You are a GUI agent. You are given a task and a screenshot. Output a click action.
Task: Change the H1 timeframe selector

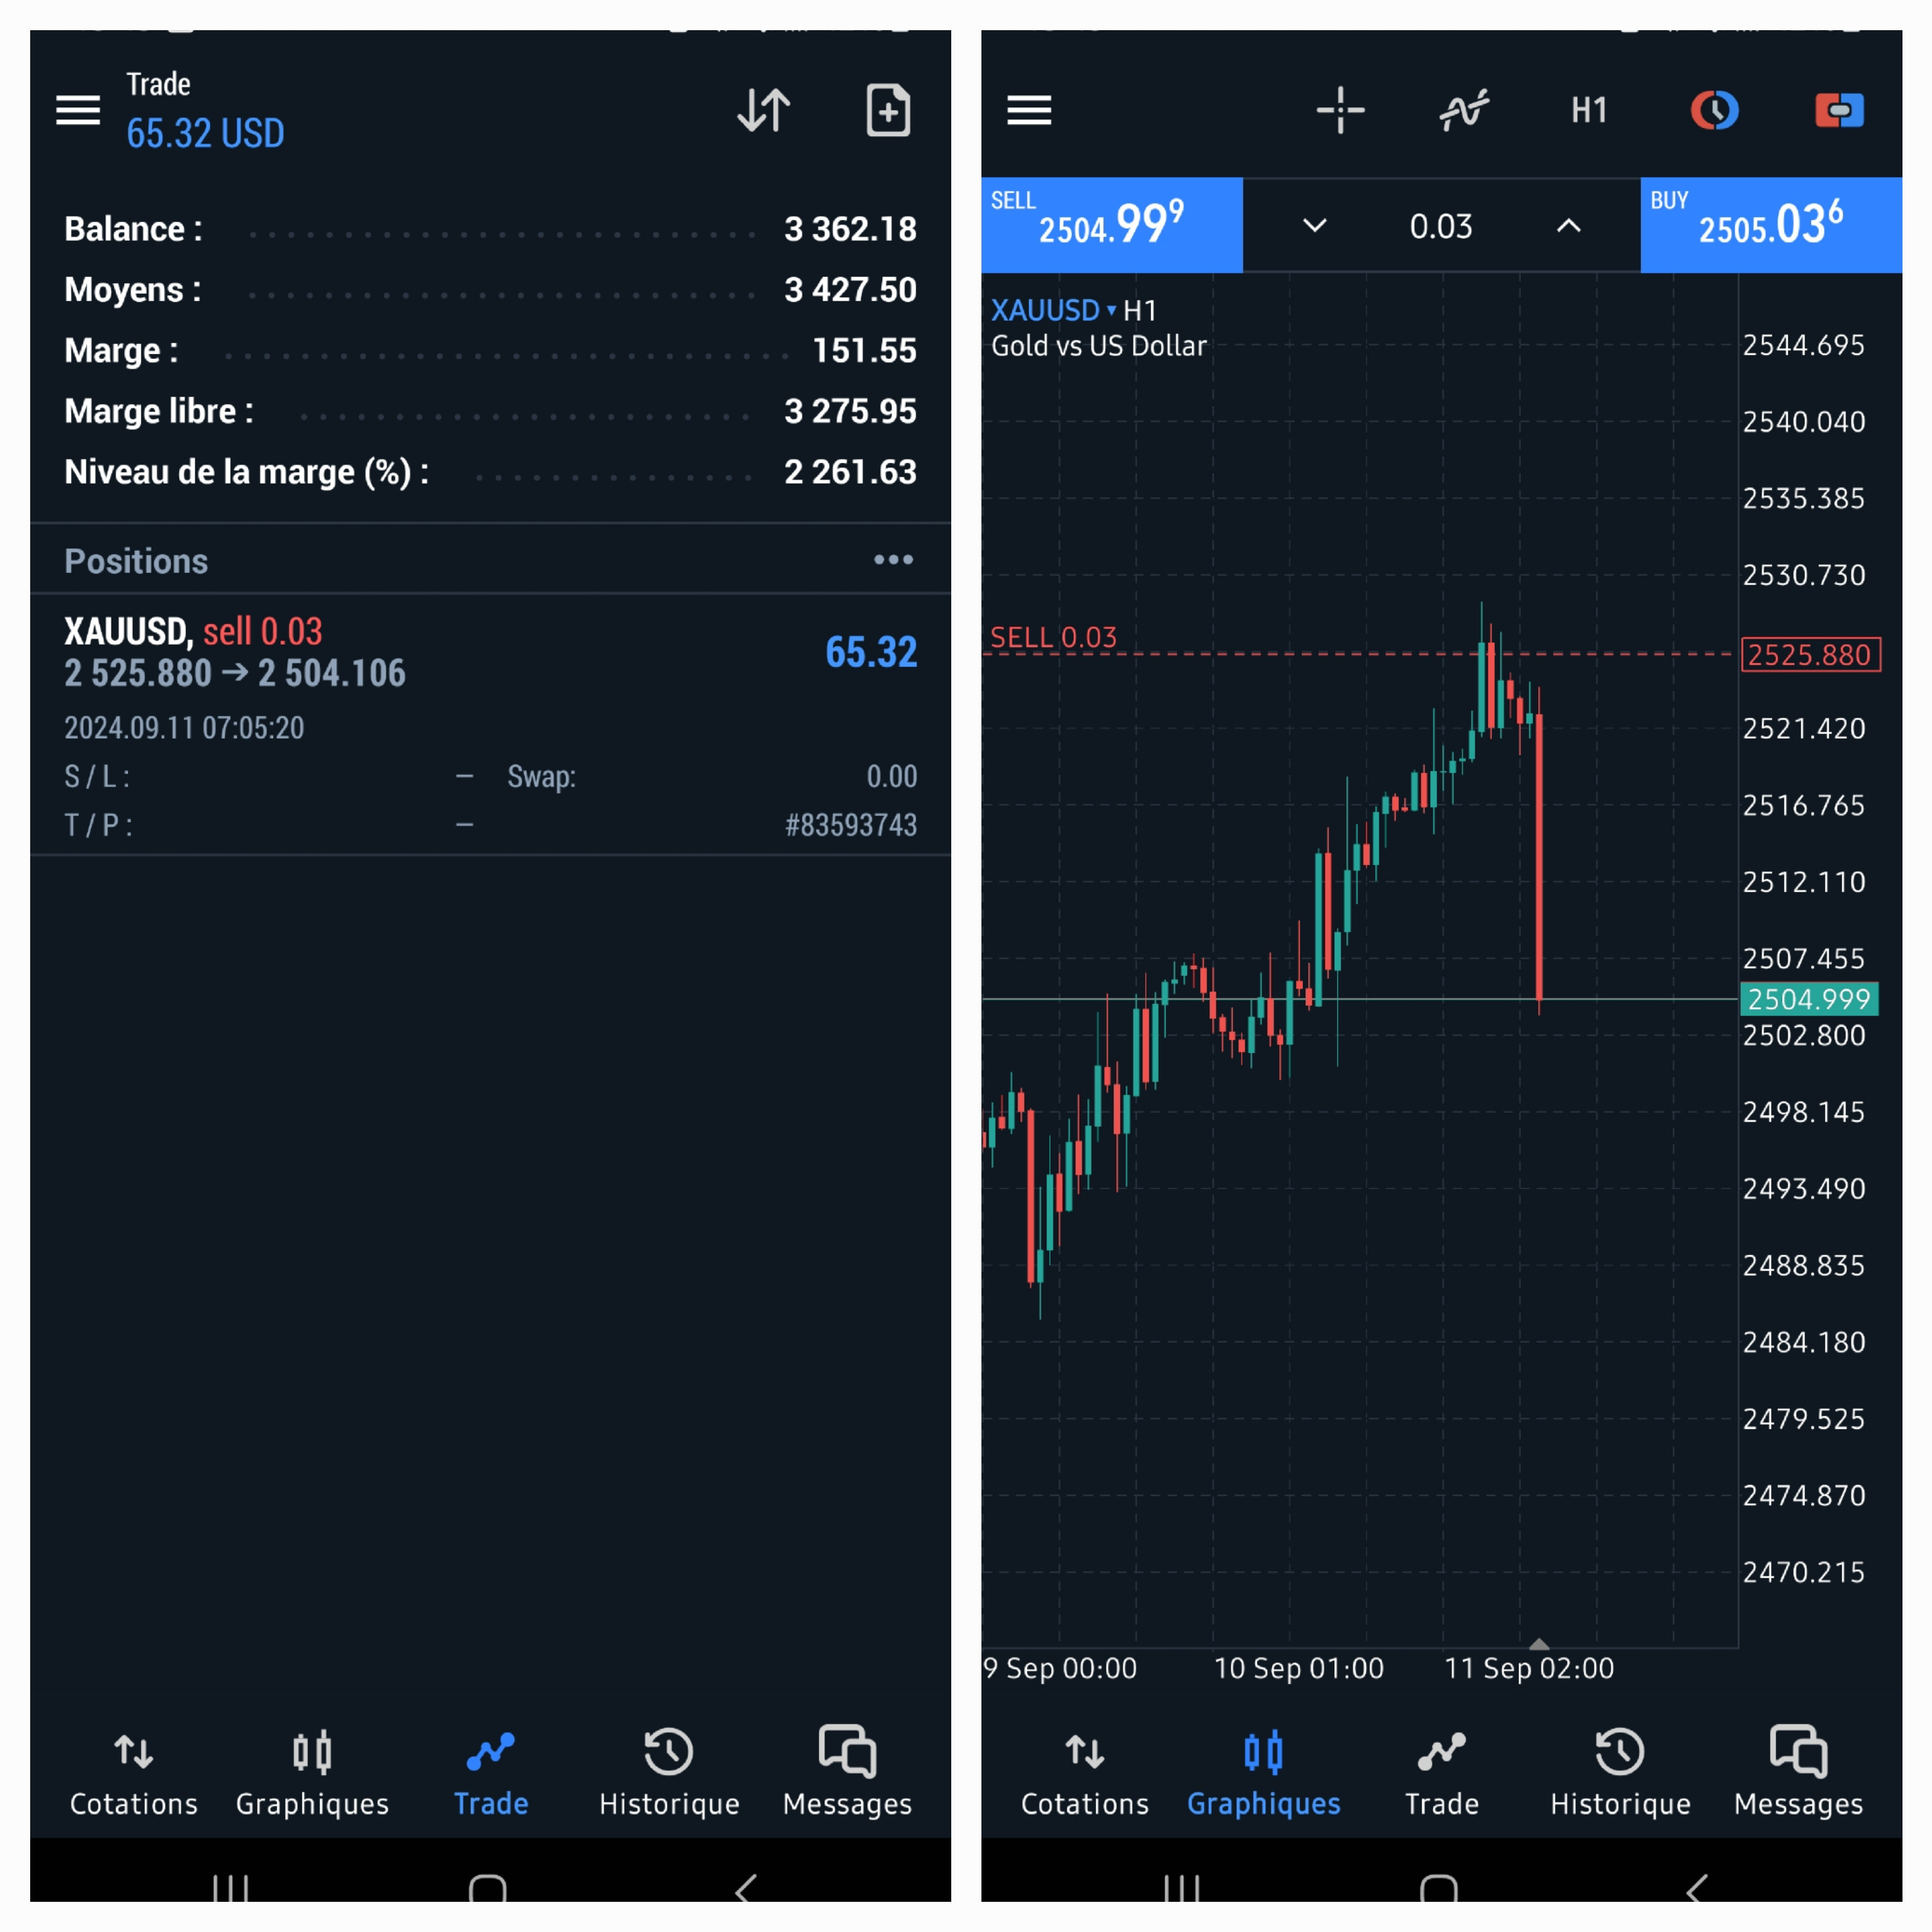[x=1589, y=110]
